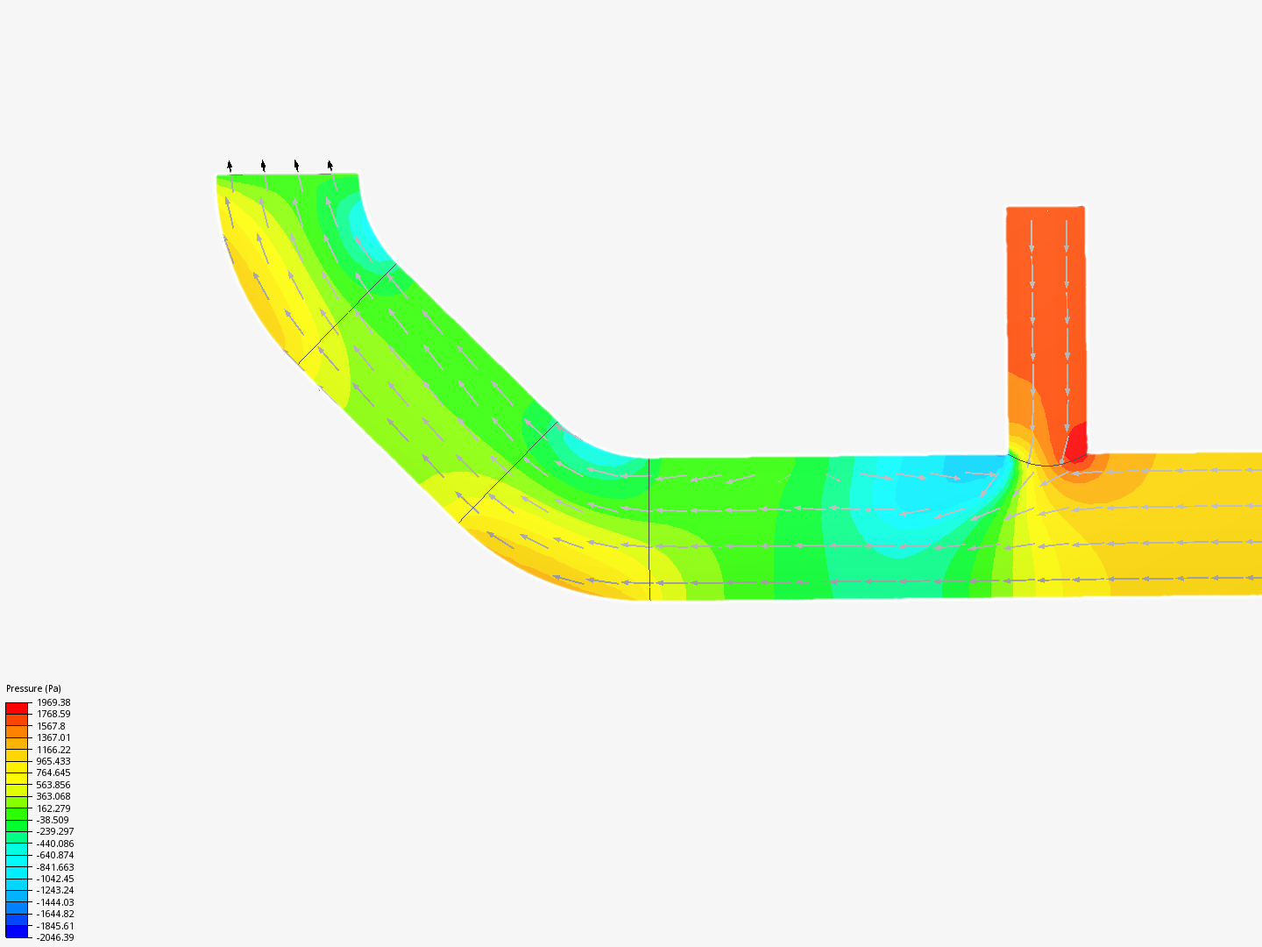Pick the swatch between -239.297 and -440.086
Viewport: 1262px width, 947px height.
(x=17, y=837)
